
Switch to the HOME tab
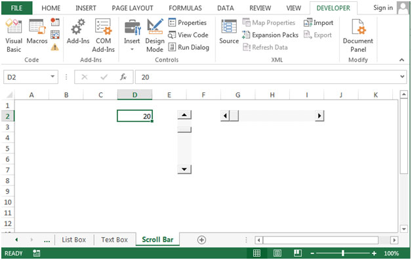click(x=51, y=8)
